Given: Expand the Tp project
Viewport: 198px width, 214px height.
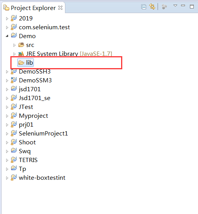Looking at the screenshot, I should click(x=7, y=169).
